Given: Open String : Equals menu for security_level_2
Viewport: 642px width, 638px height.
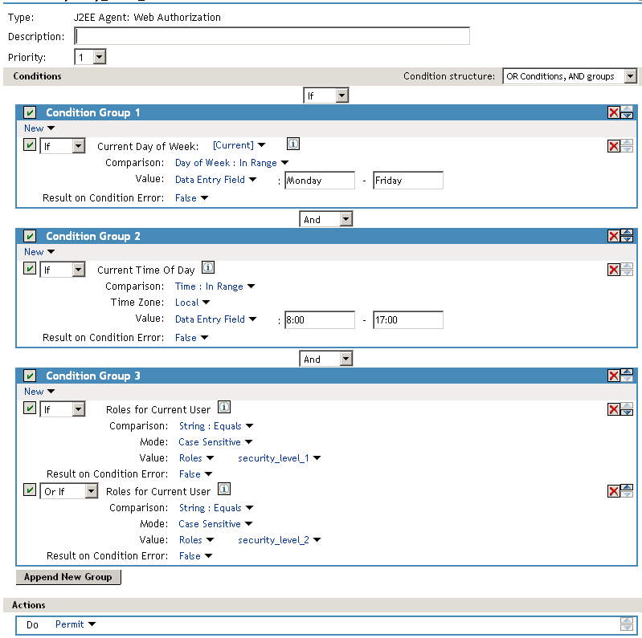Looking at the screenshot, I should click(x=216, y=508).
